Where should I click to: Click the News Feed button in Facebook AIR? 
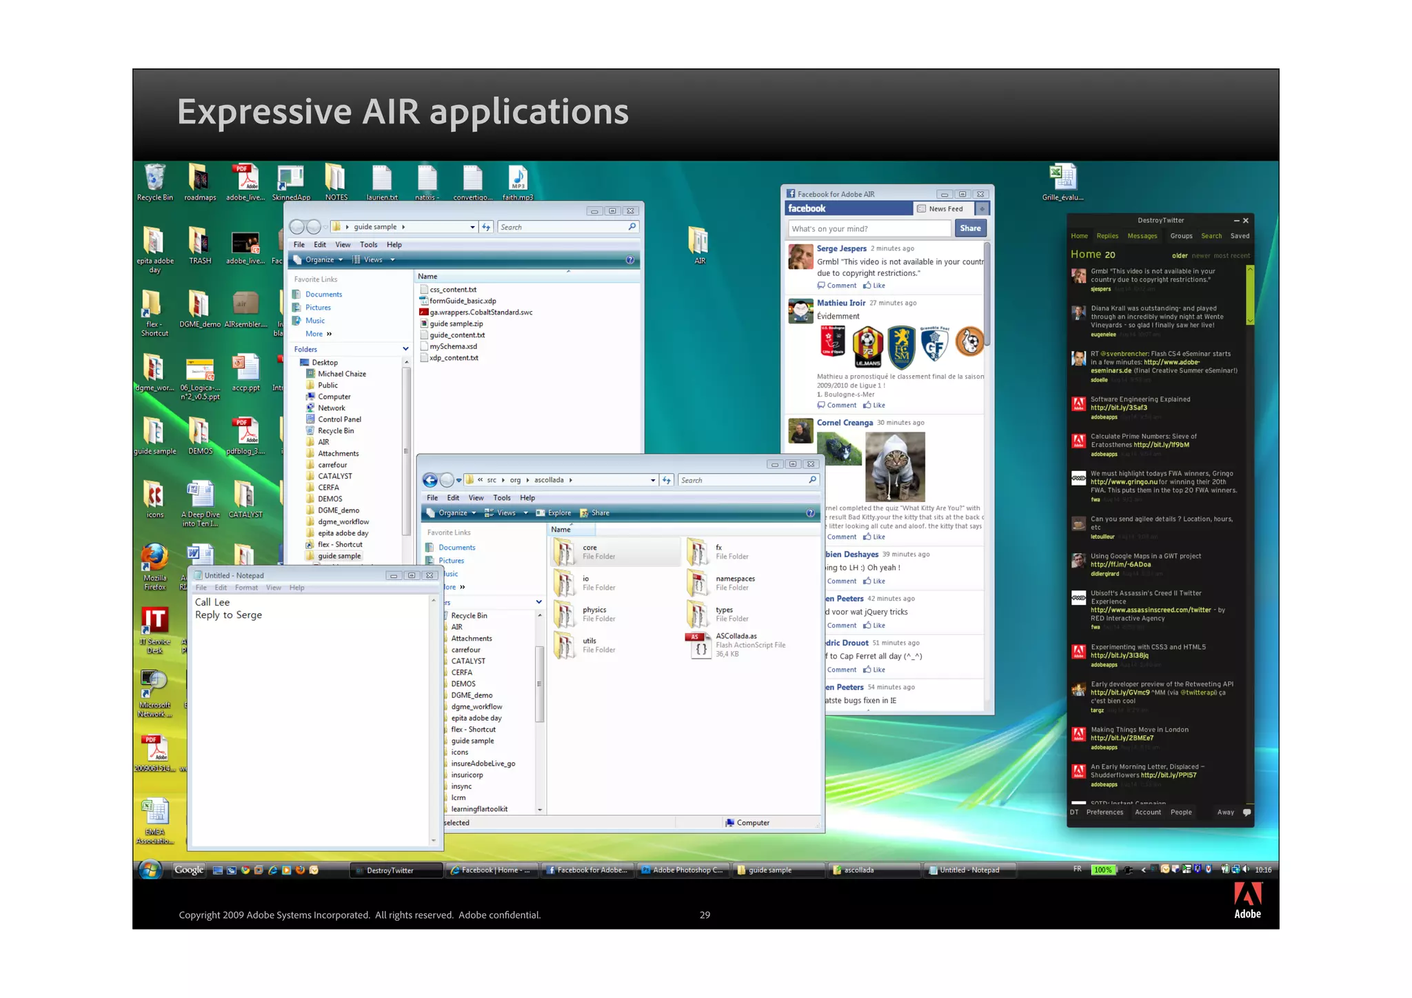(941, 209)
